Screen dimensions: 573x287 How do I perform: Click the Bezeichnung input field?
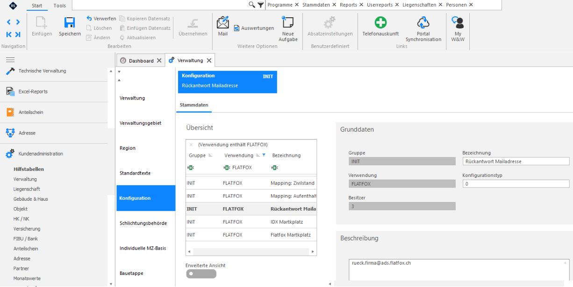(516, 161)
